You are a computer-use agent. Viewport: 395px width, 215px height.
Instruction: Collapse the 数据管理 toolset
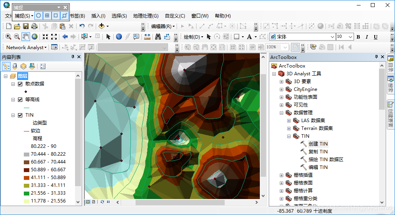282,113
